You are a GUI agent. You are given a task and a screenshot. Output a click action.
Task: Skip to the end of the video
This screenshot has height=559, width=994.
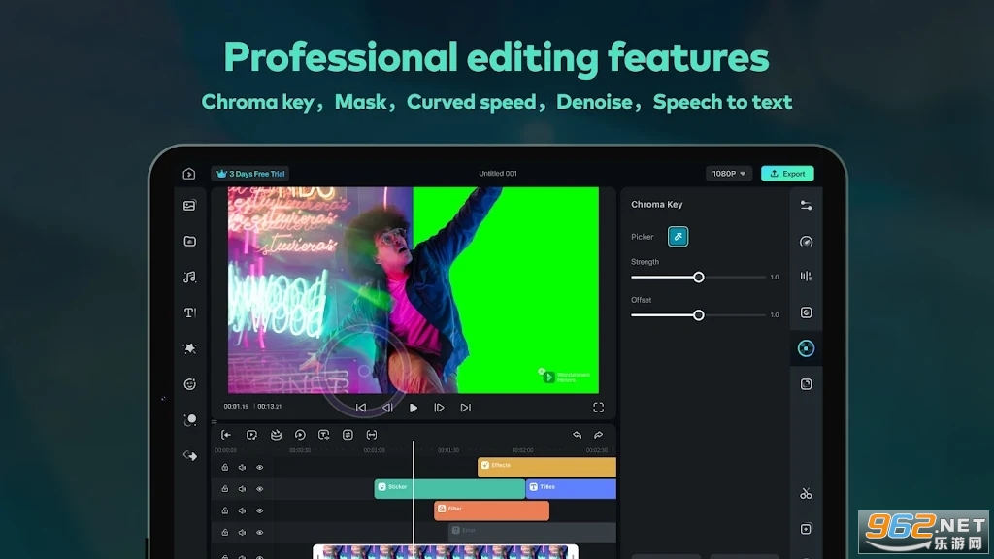(465, 408)
